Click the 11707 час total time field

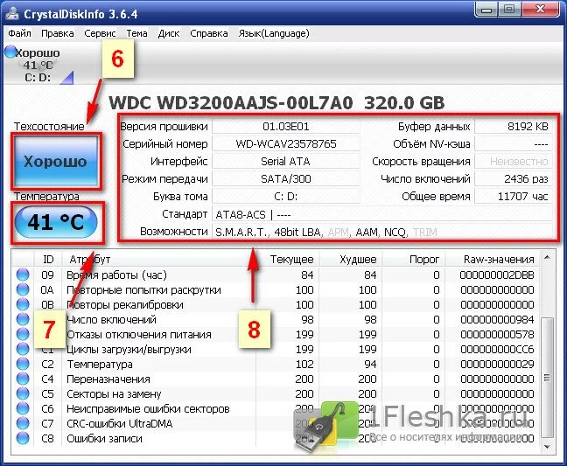coord(514,196)
